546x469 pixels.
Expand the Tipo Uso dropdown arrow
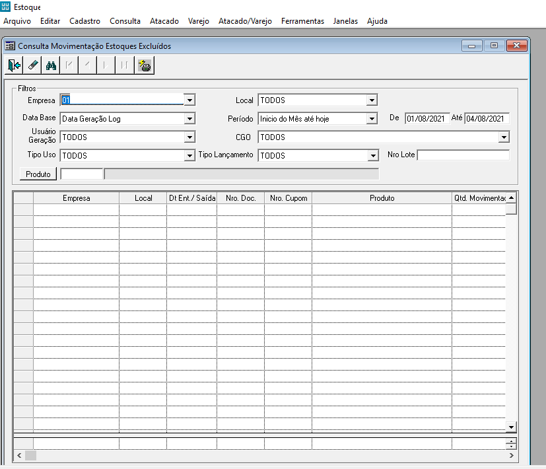pyautogui.click(x=189, y=155)
